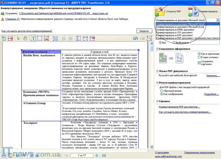Click the Конвертировать PDF-to-Word icon

(x=193, y=11)
